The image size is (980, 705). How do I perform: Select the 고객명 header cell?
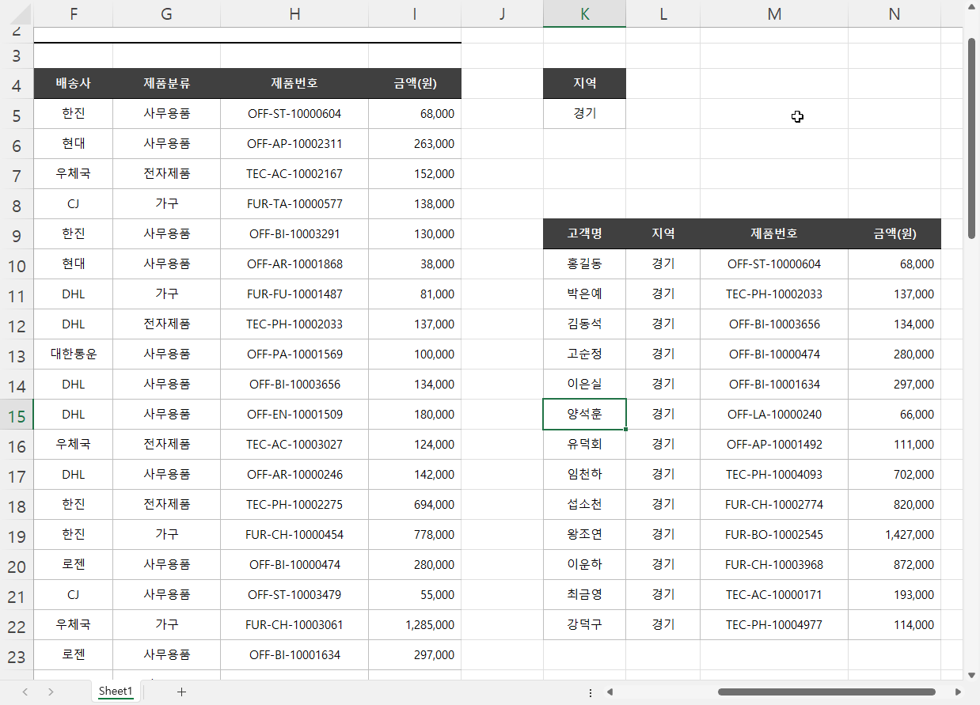584,234
